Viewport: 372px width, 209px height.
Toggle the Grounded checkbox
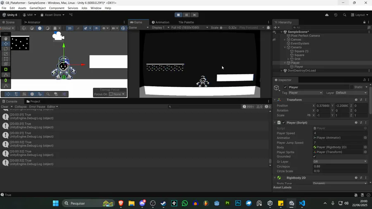pyautogui.click(x=315, y=157)
